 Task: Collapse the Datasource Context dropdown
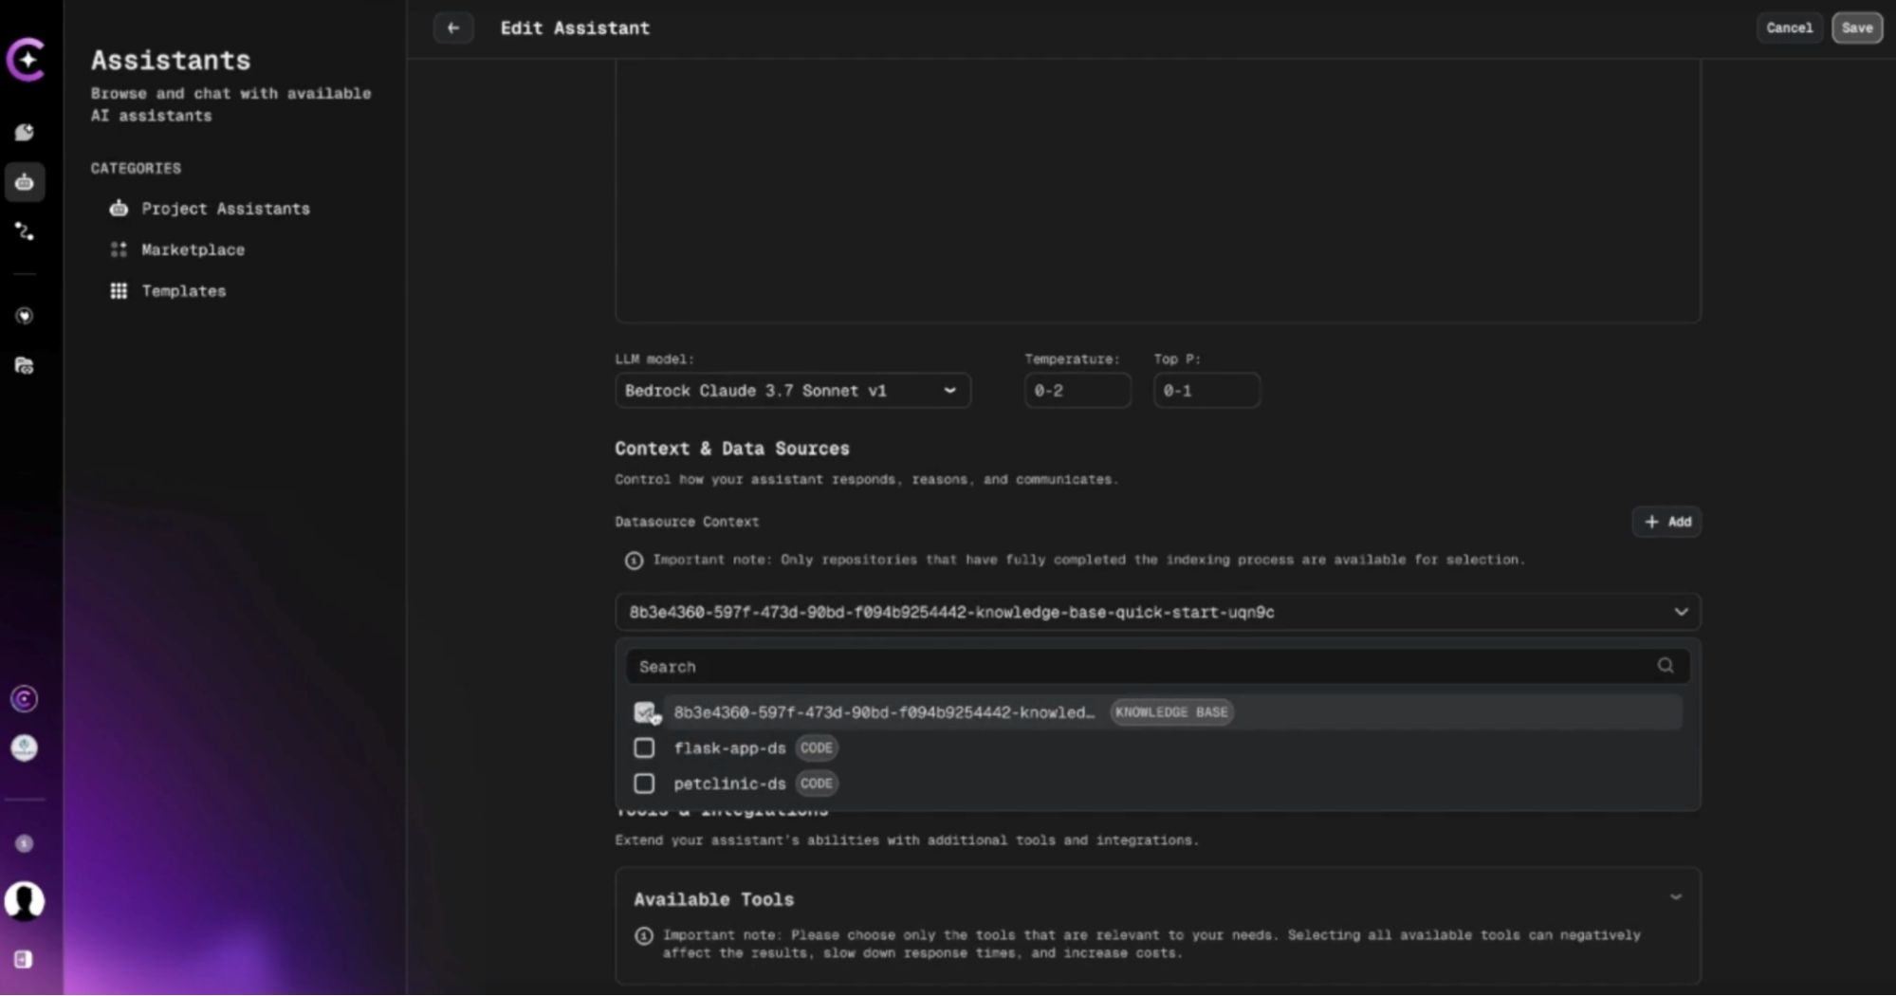pyautogui.click(x=1682, y=612)
